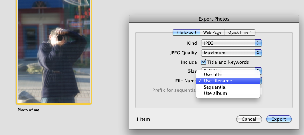Select the checked Use filename option
This screenshot has width=304, height=135.
228,81
